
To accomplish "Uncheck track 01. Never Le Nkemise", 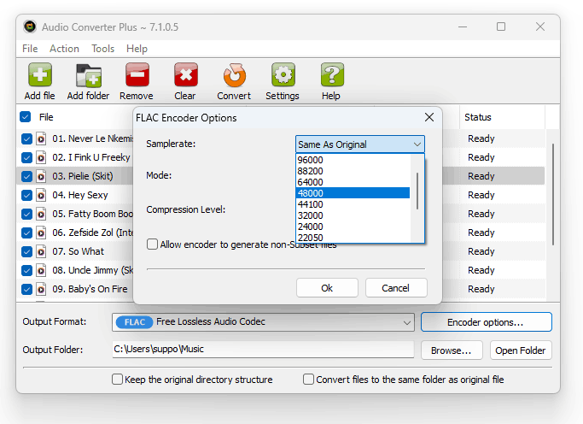I will (26, 138).
